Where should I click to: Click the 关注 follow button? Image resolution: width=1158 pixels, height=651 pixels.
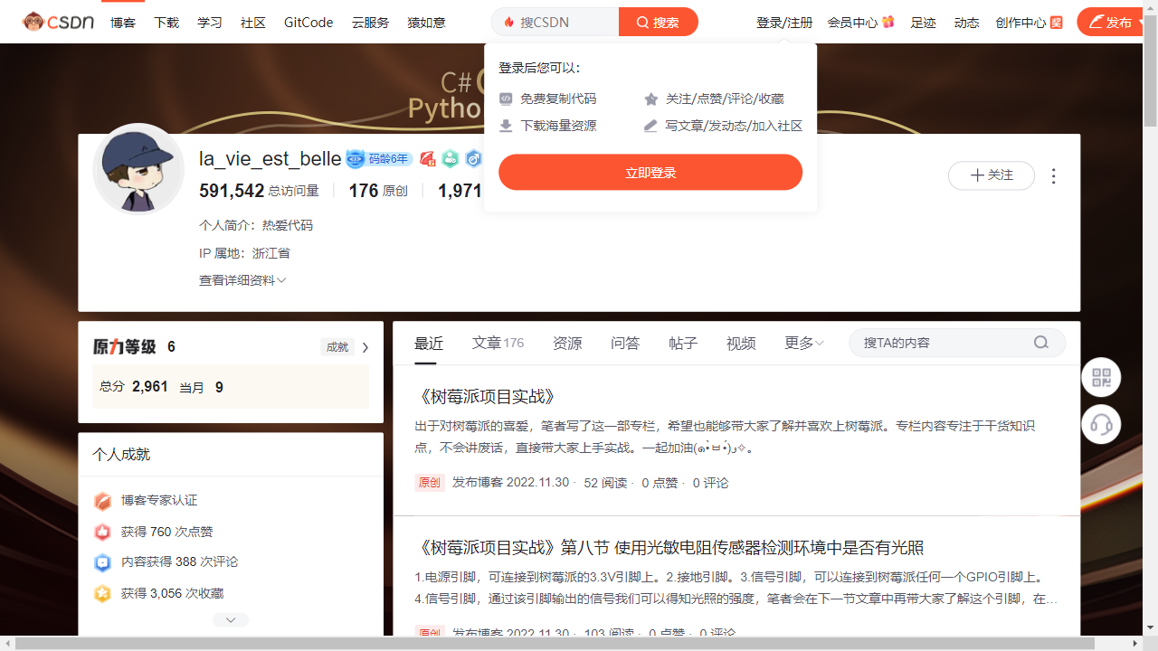coord(992,175)
